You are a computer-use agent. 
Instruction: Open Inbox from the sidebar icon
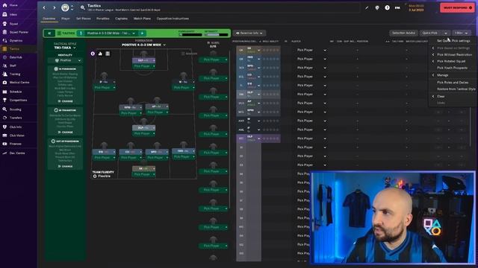point(5,14)
